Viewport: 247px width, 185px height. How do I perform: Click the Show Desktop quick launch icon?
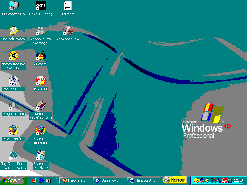[48, 180]
